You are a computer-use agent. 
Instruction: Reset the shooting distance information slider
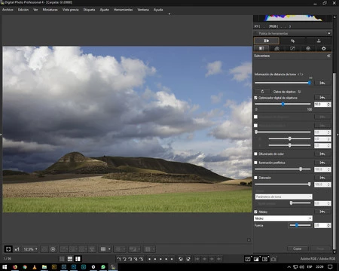[322, 83]
